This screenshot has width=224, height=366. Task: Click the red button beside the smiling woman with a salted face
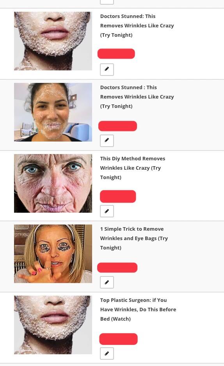117,126
